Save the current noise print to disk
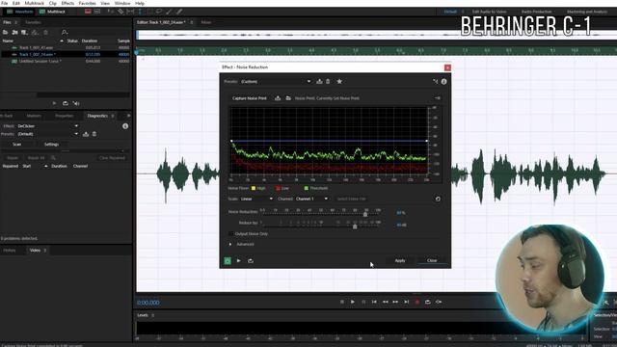Image resolution: width=617 pixels, height=347 pixels. pyautogui.click(x=278, y=98)
